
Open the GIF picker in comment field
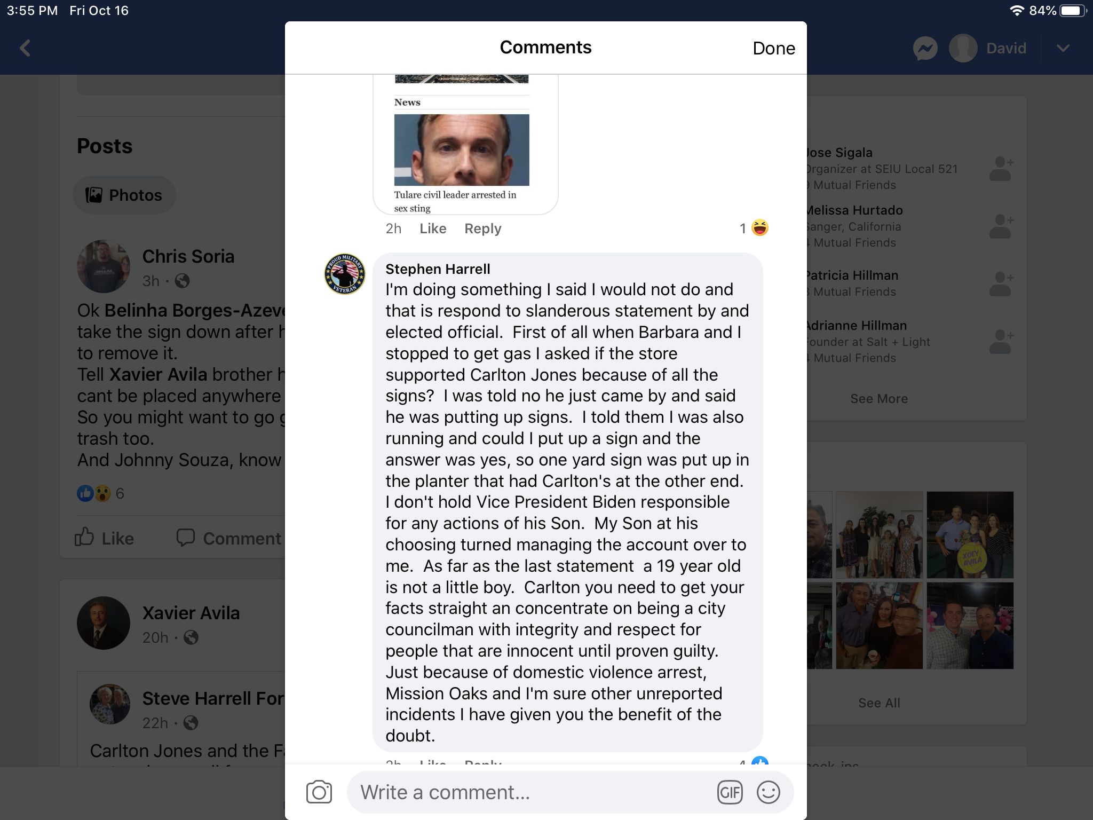click(x=730, y=792)
